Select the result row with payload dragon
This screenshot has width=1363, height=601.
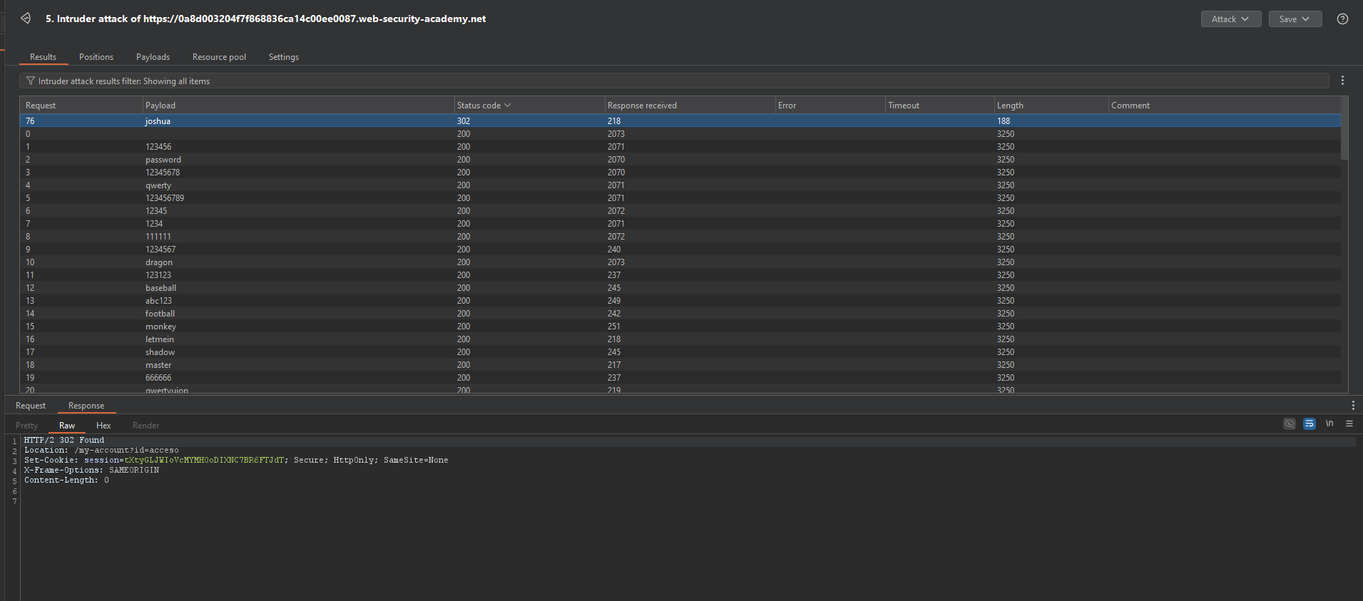(159, 262)
